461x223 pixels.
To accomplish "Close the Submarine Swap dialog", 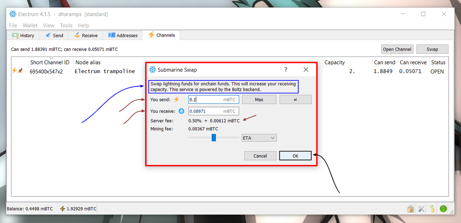I will (x=306, y=70).
